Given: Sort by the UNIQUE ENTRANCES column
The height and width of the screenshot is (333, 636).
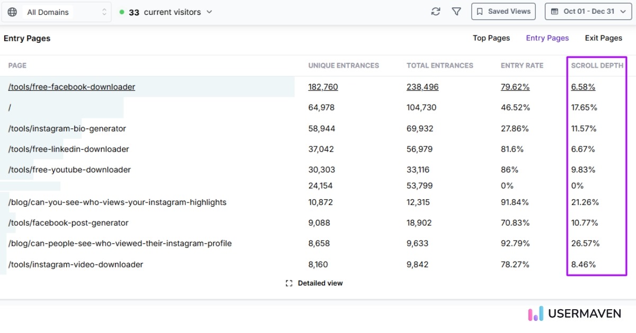Looking at the screenshot, I should [x=343, y=65].
